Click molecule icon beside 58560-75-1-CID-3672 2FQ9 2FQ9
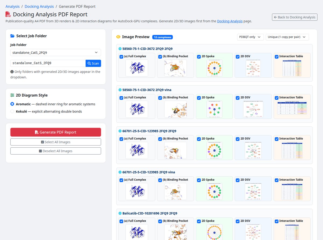 120,49
